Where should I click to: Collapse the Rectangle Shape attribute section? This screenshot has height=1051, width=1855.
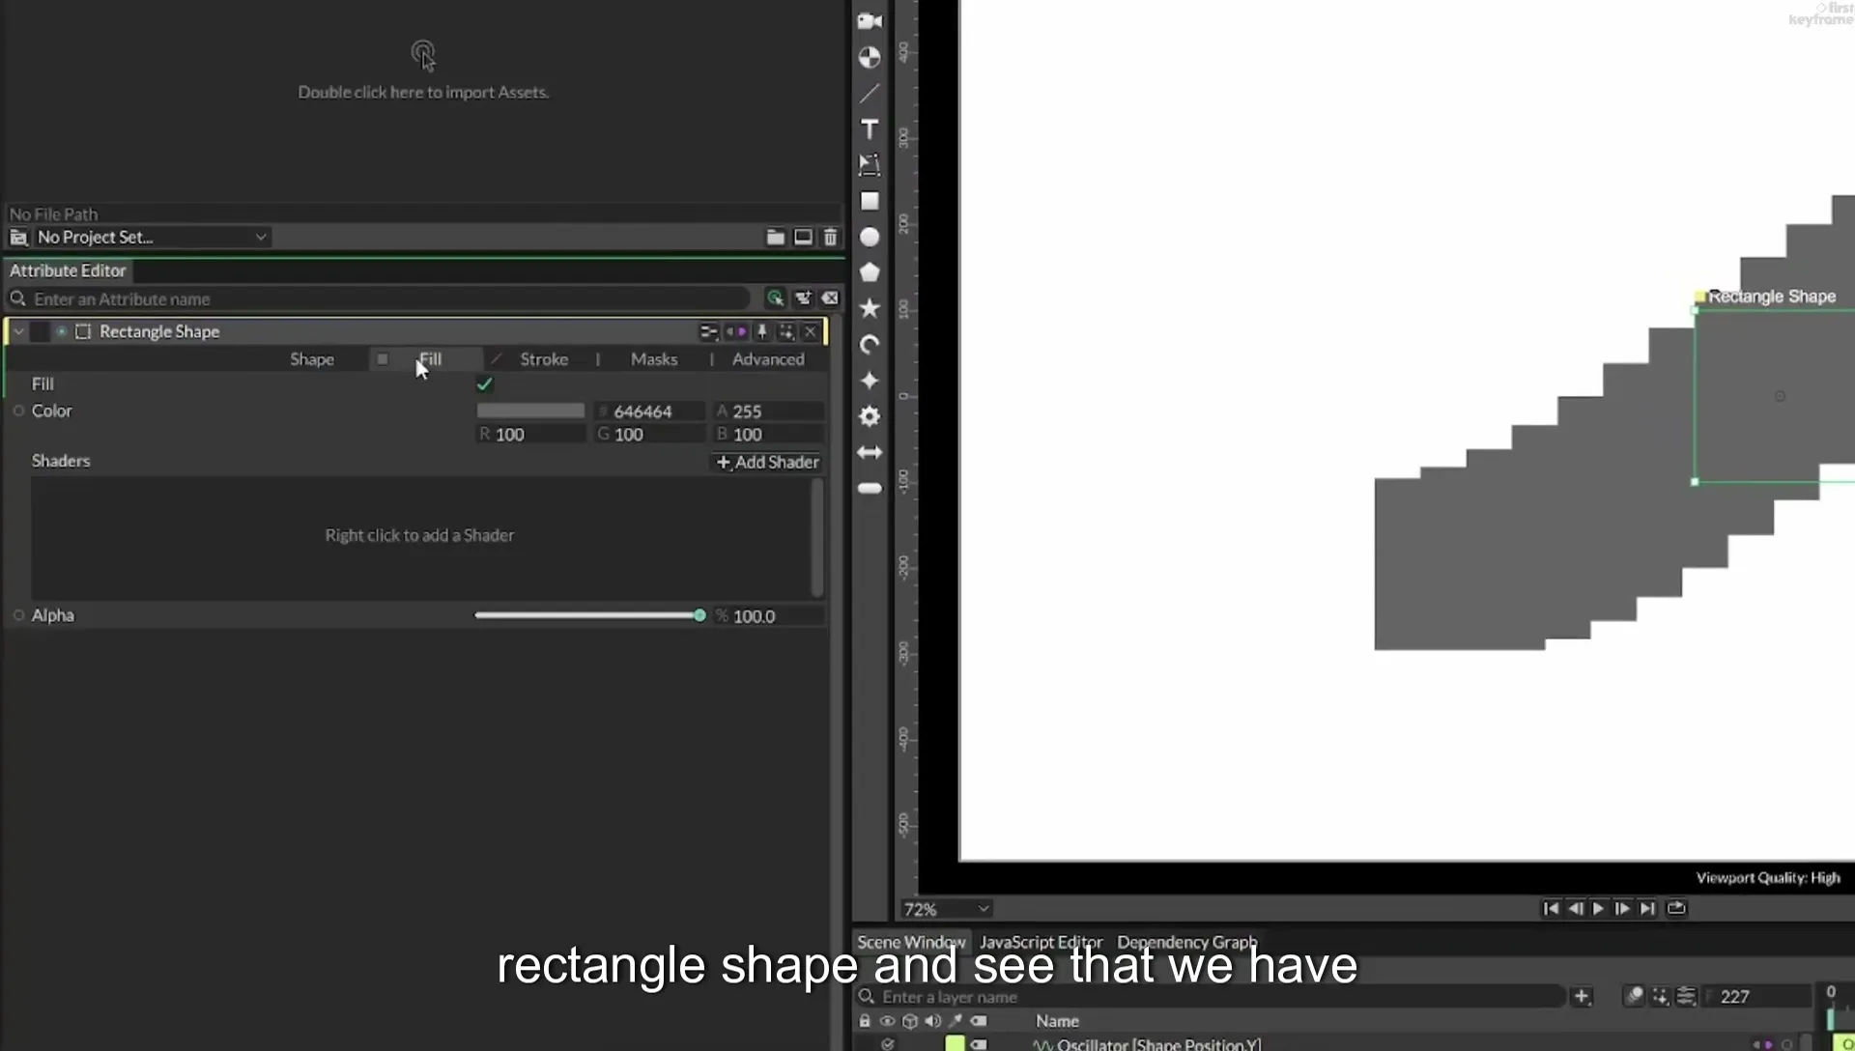coord(18,331)
